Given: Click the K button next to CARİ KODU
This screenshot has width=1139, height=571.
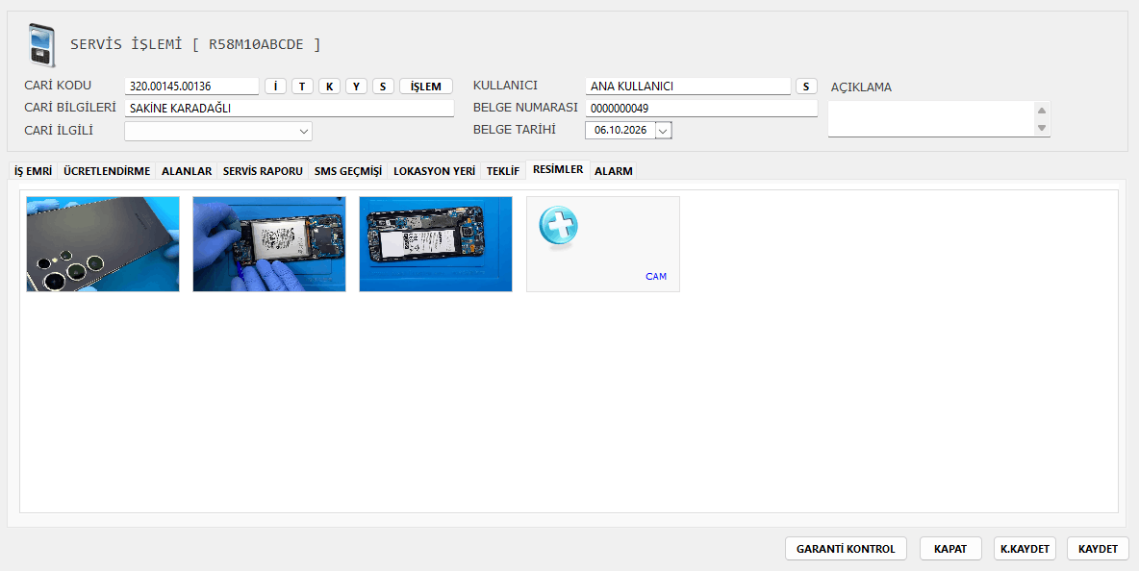Looking at the screenshot, I should point(329,87).
